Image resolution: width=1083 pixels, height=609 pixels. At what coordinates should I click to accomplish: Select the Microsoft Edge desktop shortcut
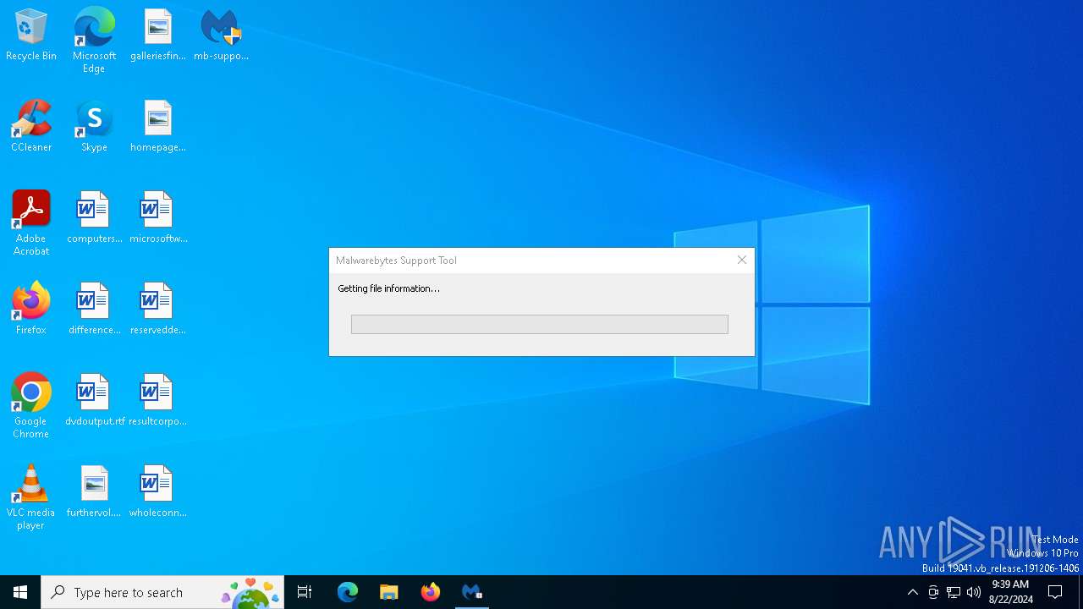pyautogui.click(x=94, y=41)
